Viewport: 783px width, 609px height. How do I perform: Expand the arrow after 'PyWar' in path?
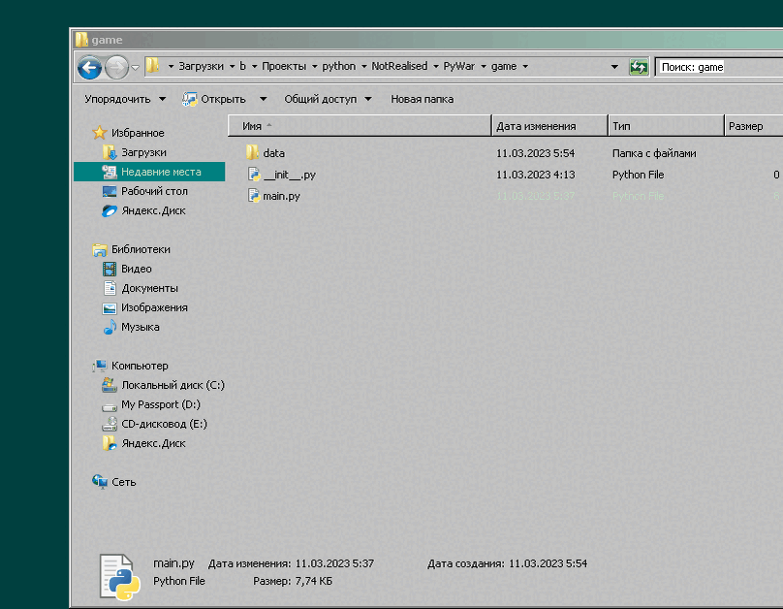coord(484,67)
